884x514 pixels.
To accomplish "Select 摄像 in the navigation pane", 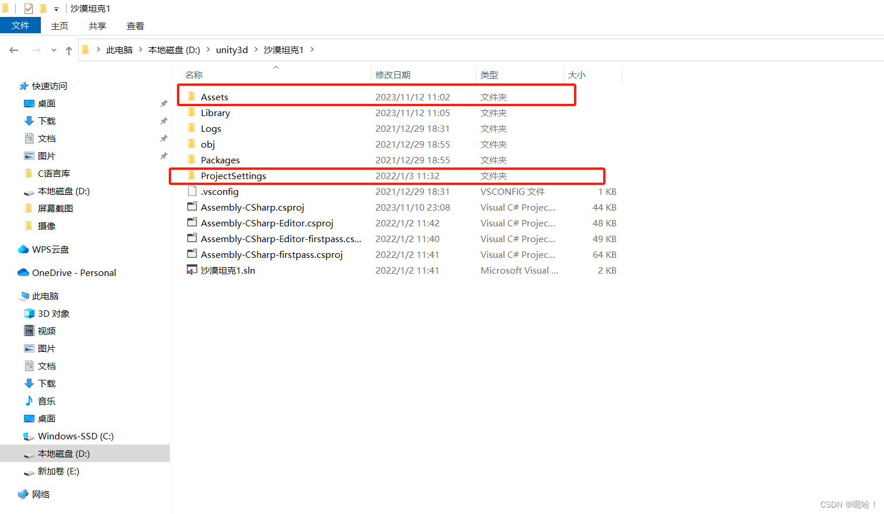I will pos(47,226).
